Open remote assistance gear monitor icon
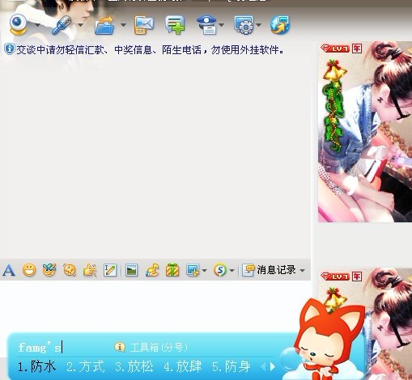412x380 pixels. (244, 25)
